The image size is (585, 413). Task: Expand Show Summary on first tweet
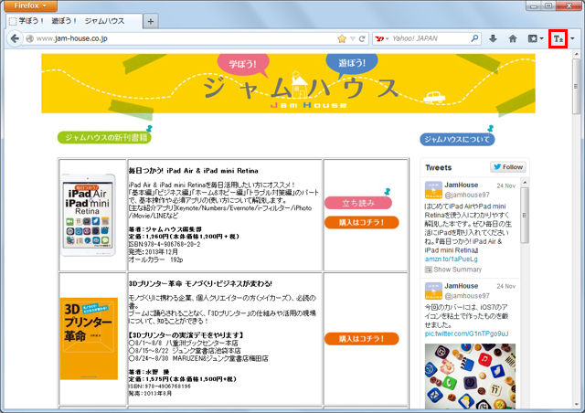click(453, 270)
